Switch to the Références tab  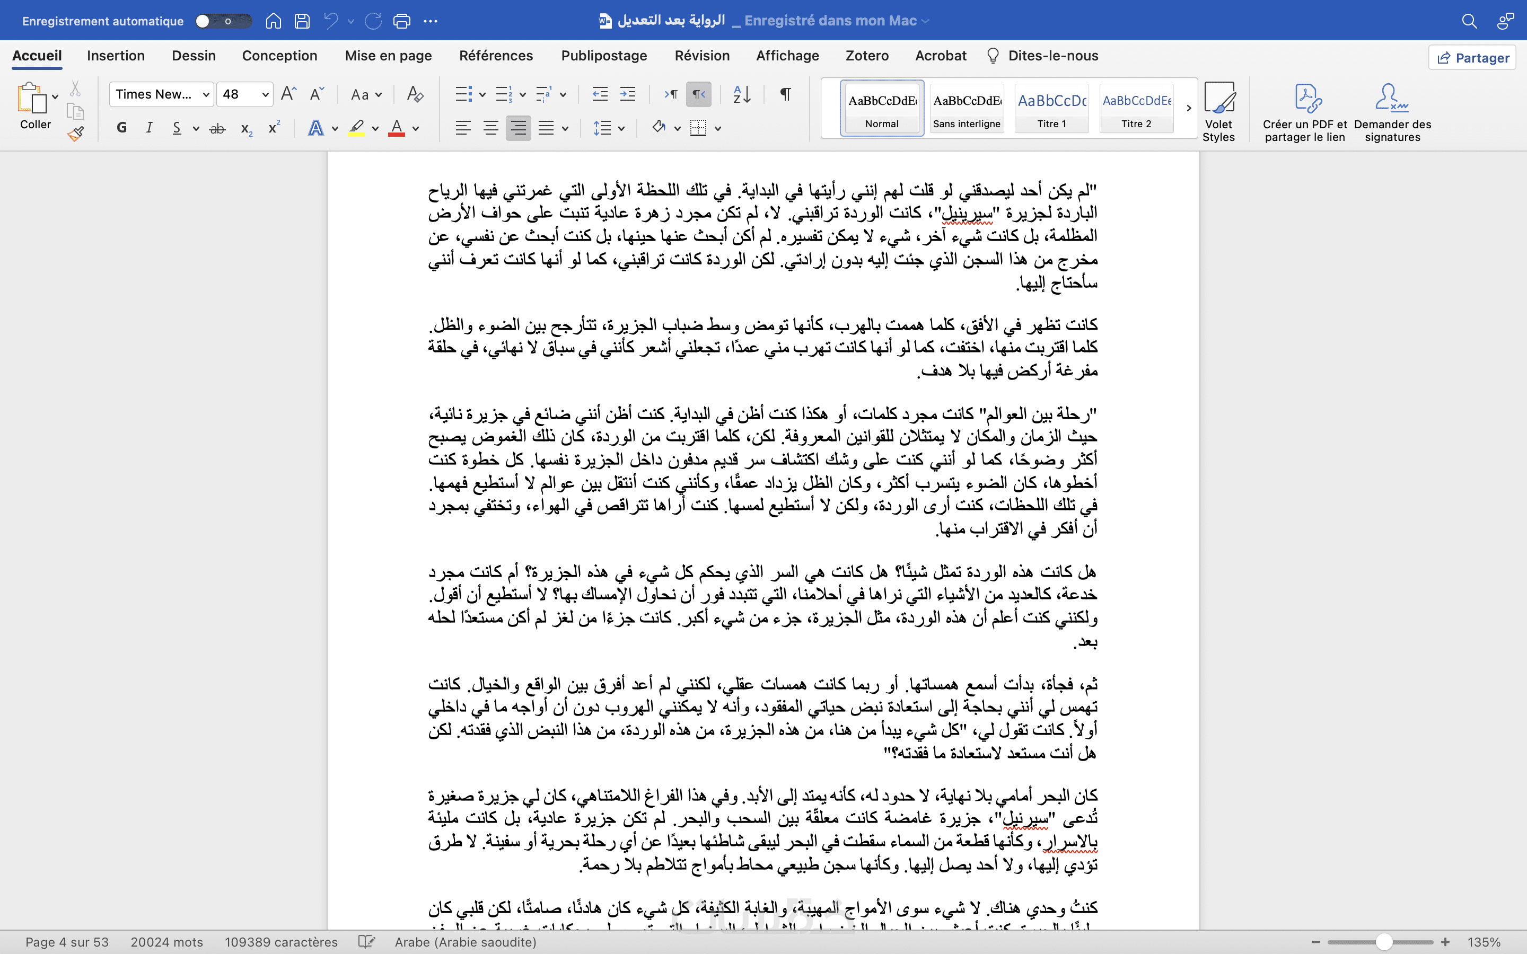(495, 56)
